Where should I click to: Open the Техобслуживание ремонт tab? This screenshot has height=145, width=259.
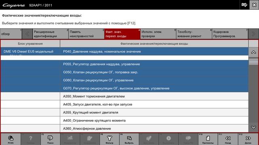[x=194, y=34]
